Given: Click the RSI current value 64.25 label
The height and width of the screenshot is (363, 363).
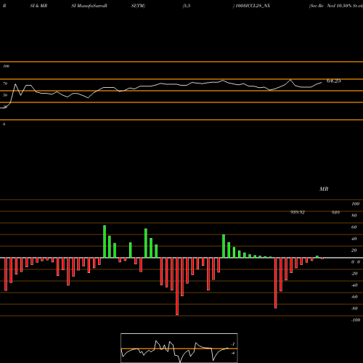Looking at the screenshot, I should (334, 81).
